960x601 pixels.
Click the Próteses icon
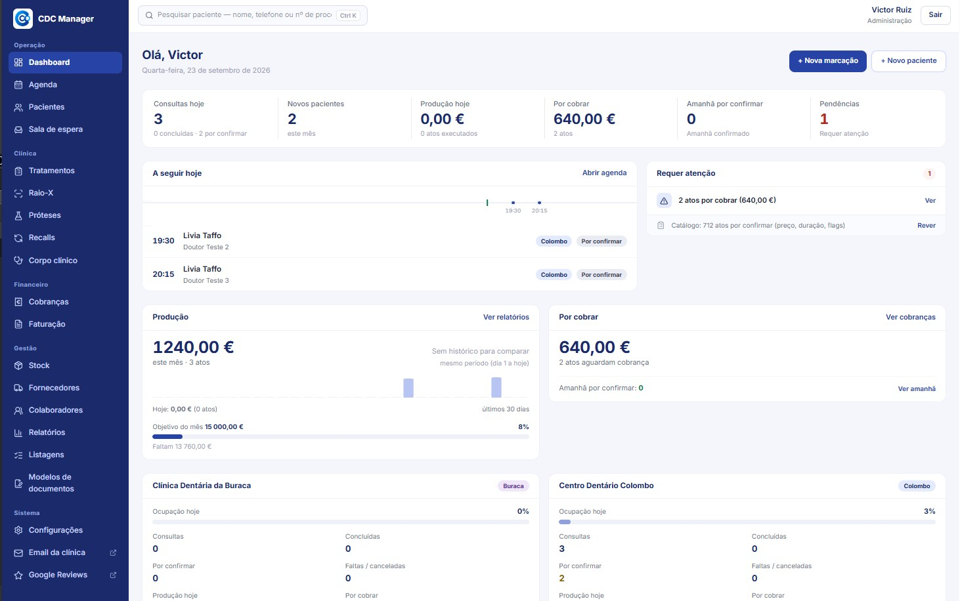pyautogui.click(x=18, y=215)
